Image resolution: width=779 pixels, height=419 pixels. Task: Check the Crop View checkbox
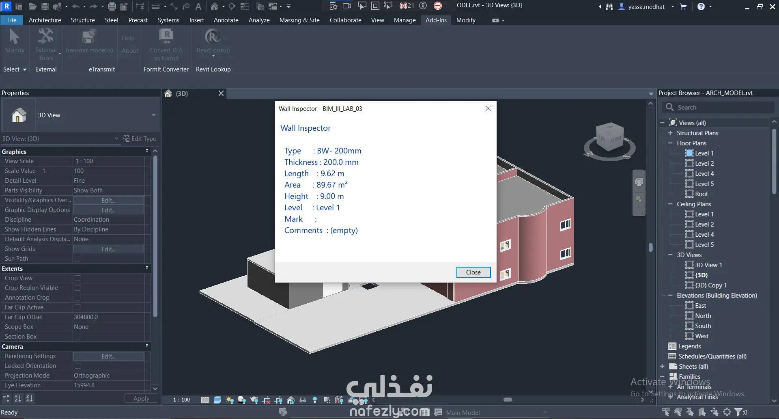pyautogui.click(x=77, y=278)
